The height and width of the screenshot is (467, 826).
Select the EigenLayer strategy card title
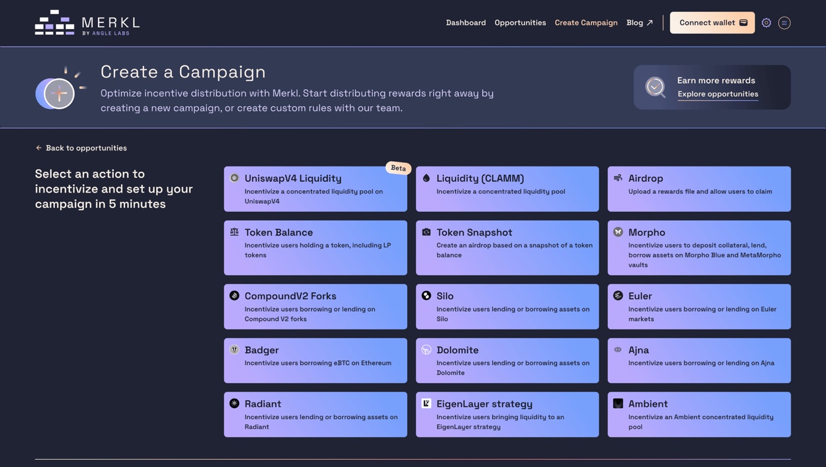484,403
